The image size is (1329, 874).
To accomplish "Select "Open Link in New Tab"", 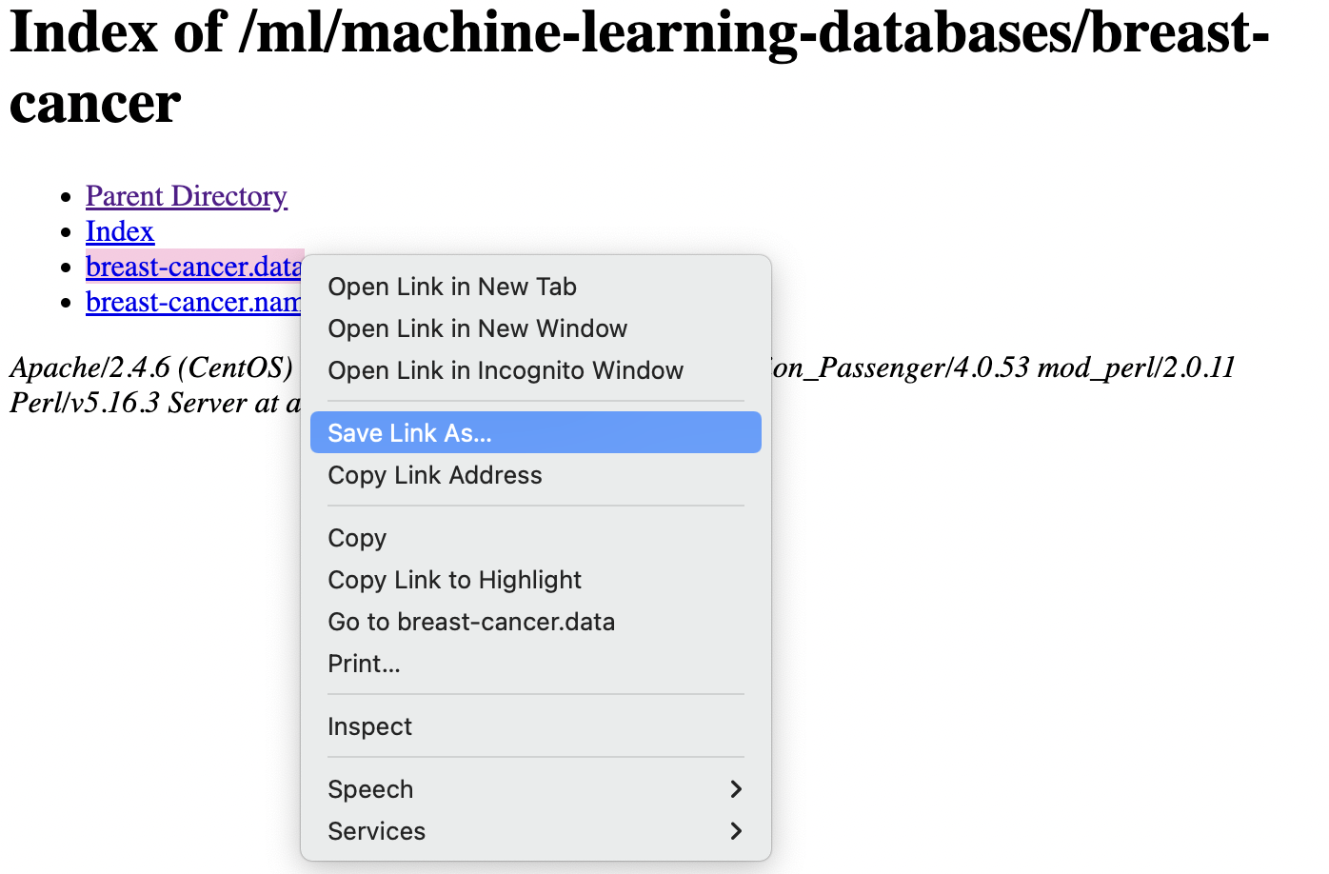I will [451, 287].
